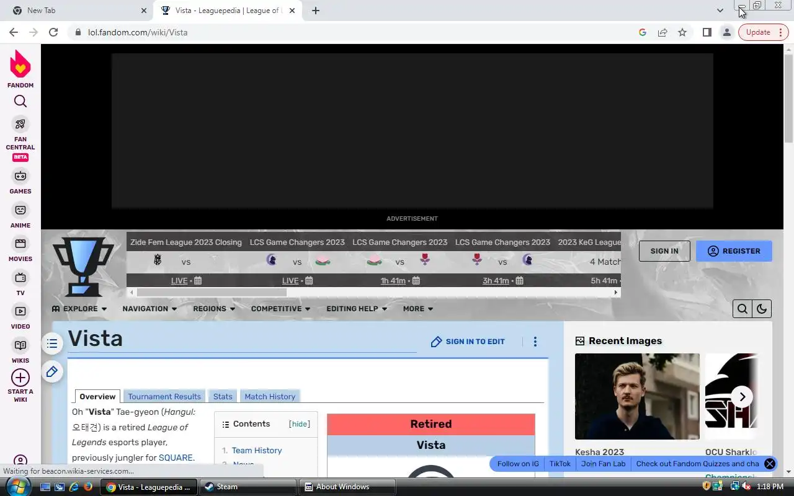Click the Sign In button
This screenshot has height=496, width=794.
(x=664, y=251)
